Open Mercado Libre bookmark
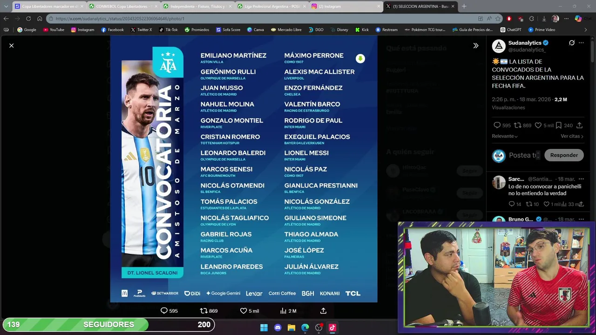 point(286,30)
